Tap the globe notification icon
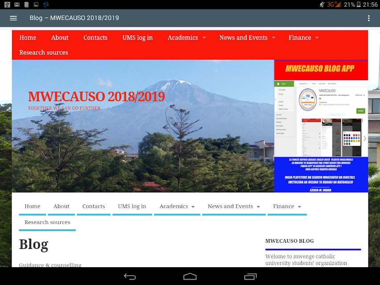The width and height of the screenshot is (380, 285). (46, 4)
